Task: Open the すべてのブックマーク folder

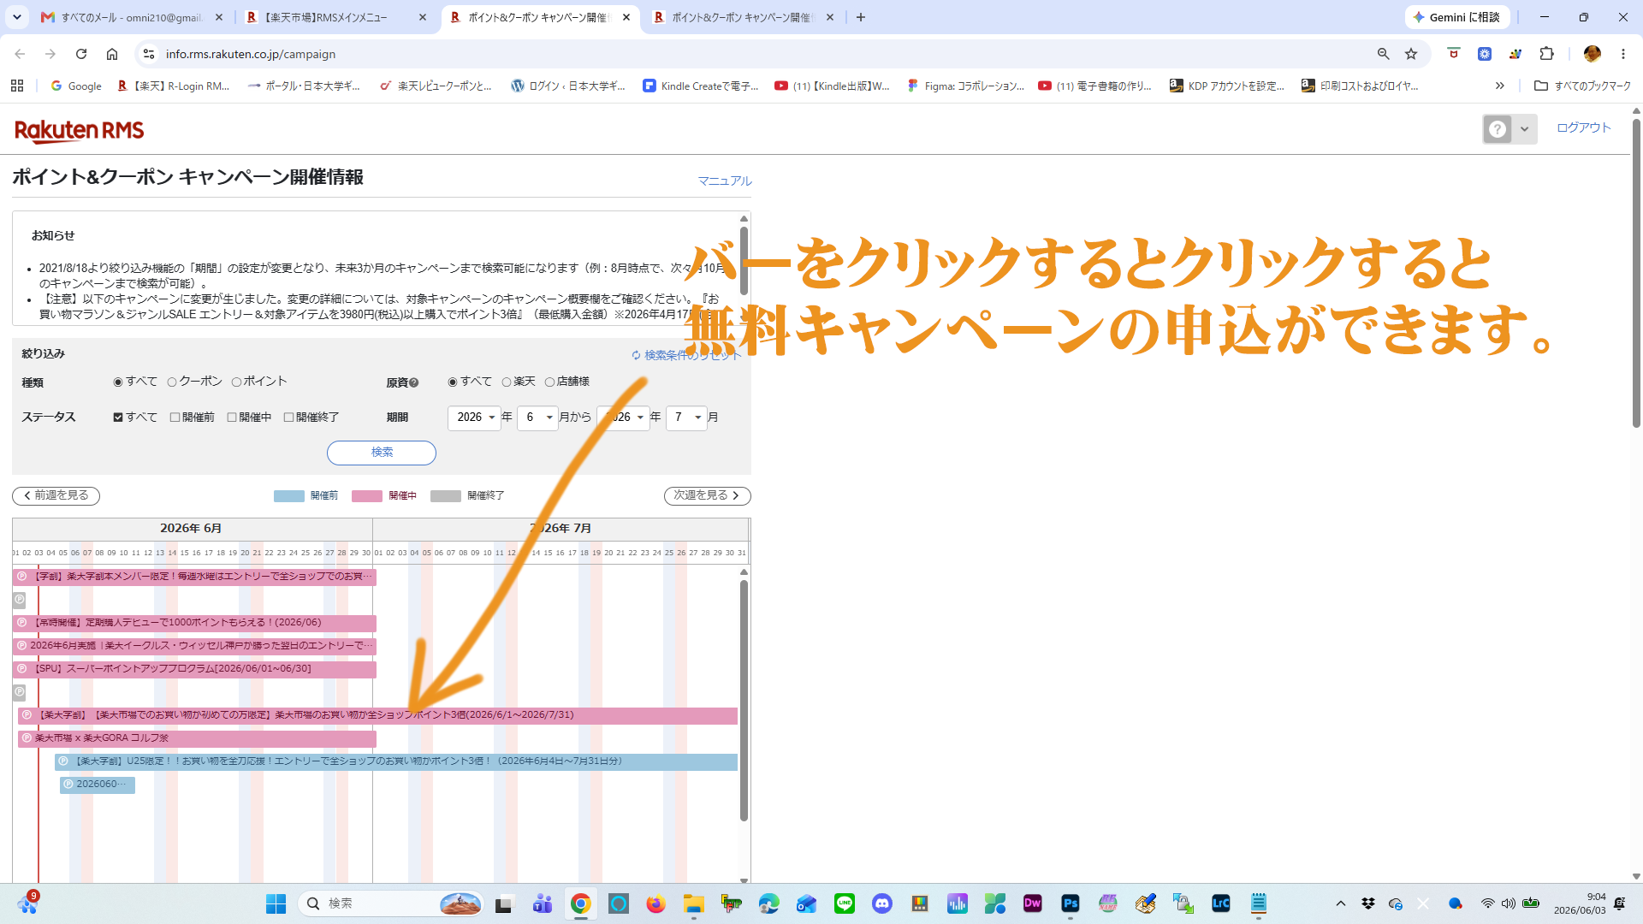Action: tap(1582, 86)
